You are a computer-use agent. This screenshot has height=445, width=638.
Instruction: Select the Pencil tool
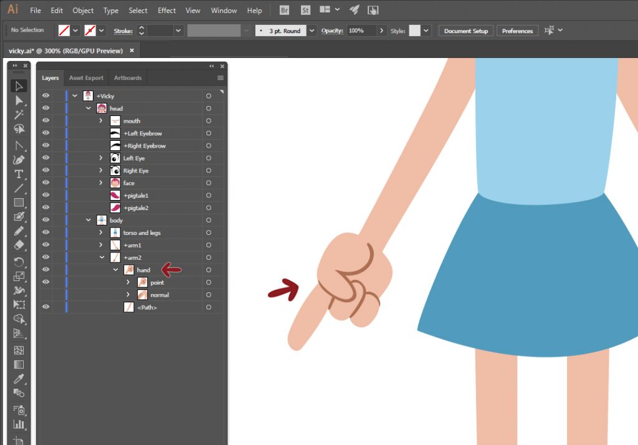click(19, 231)
